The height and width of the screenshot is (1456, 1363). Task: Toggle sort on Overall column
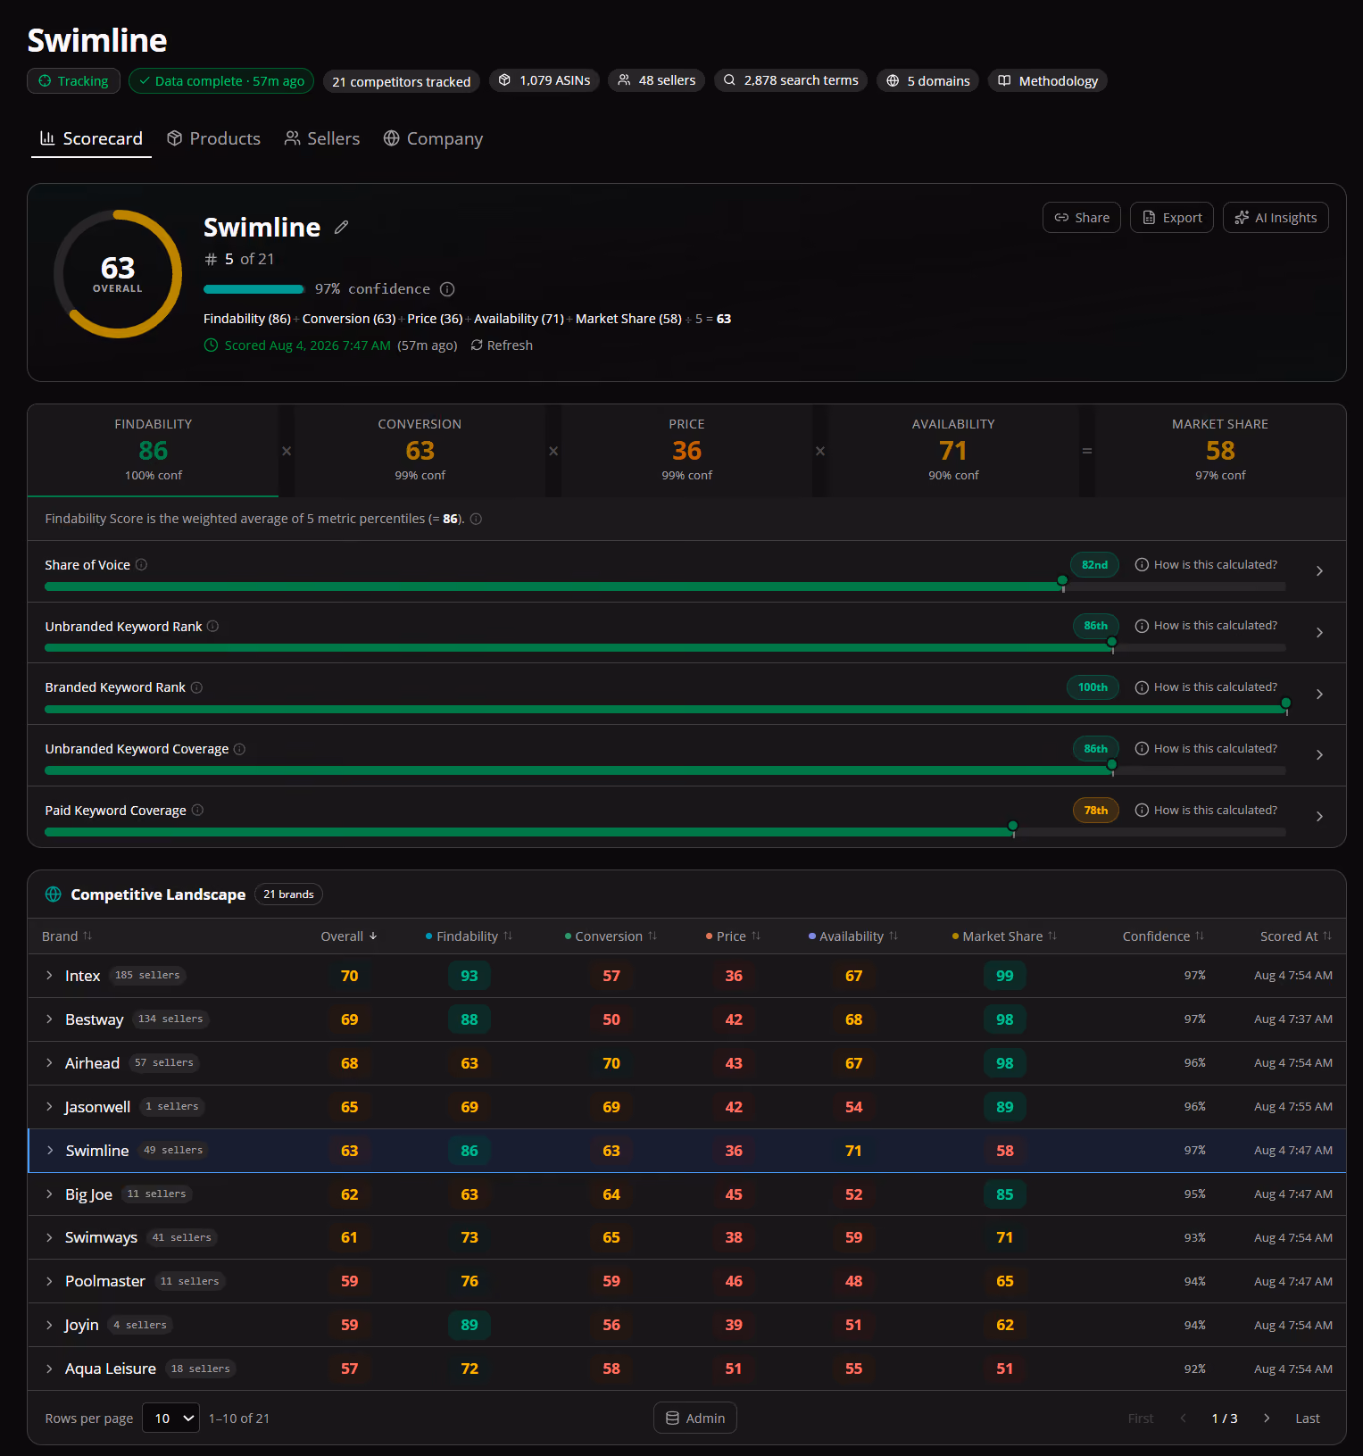coord(349,936)
